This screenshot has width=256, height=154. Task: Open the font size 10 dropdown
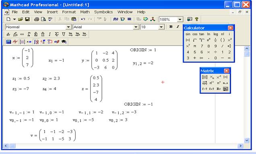pyautogui.click(x=161, y=27)
